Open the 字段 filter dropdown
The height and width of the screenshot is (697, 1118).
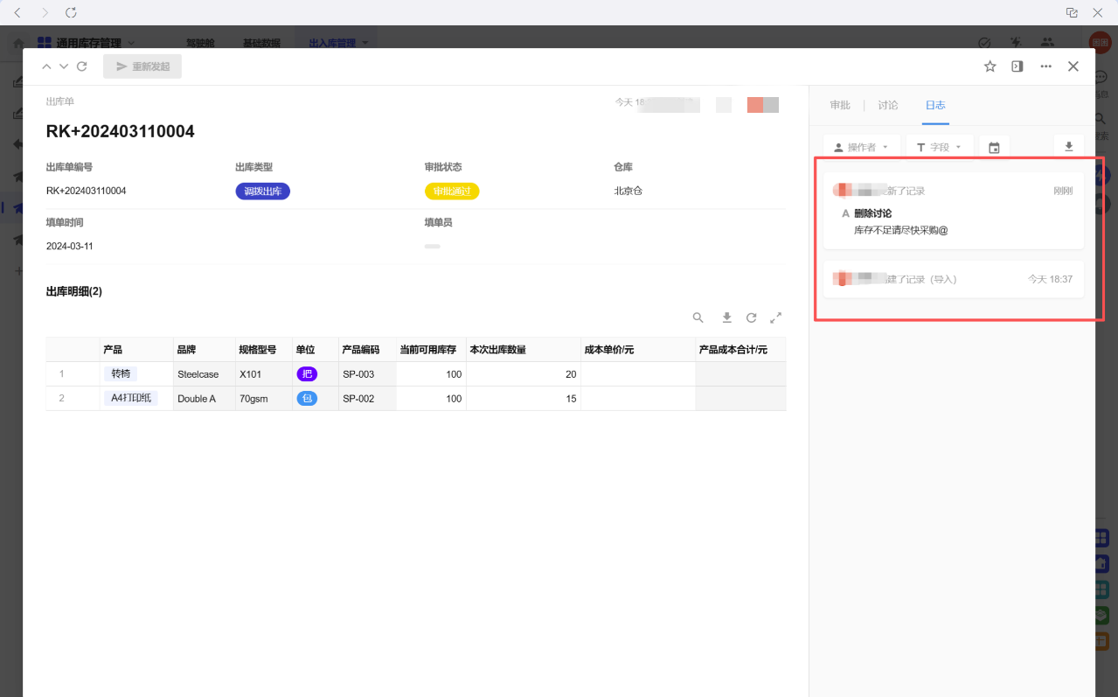(939, 148)
